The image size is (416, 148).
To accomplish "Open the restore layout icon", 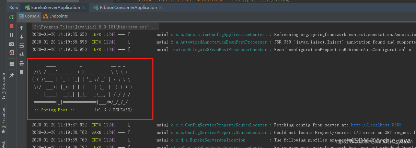I will coord(12,64).
